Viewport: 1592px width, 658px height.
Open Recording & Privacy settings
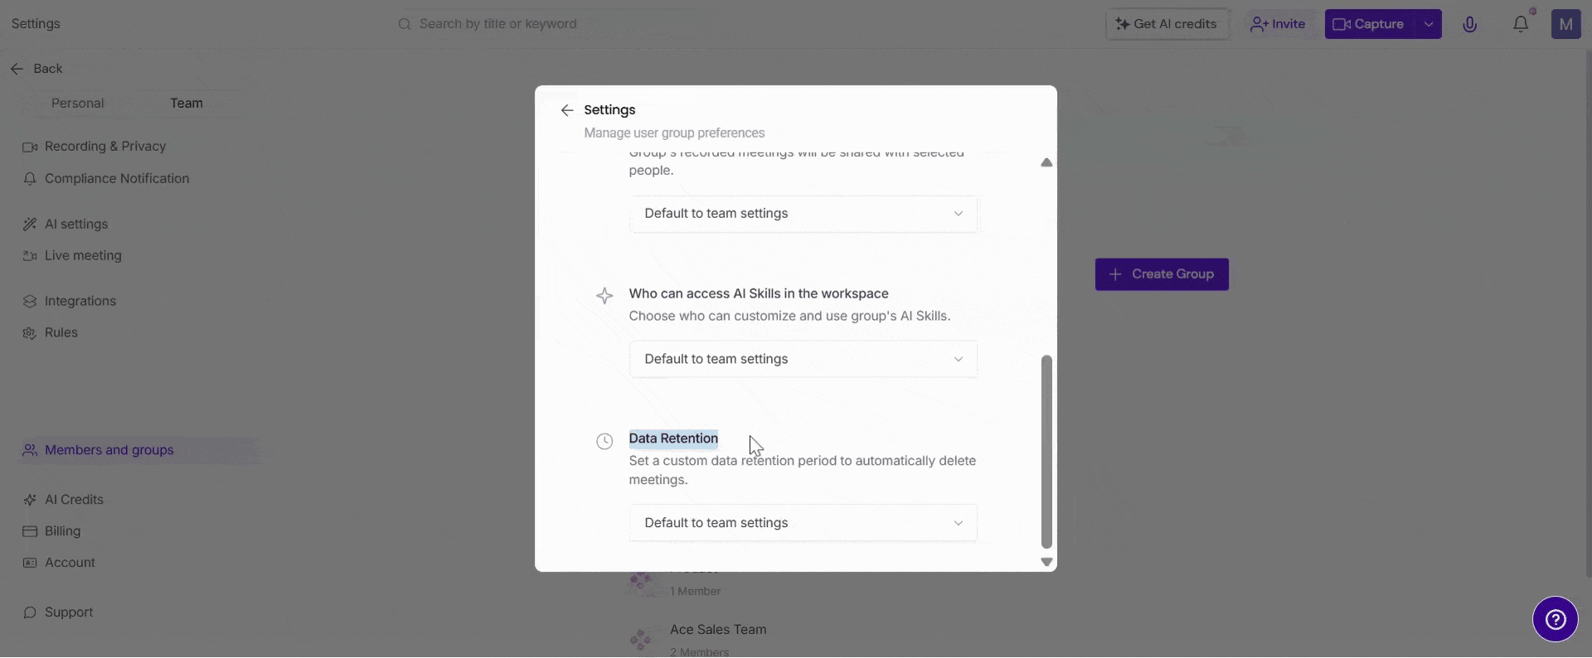(104, 147)
